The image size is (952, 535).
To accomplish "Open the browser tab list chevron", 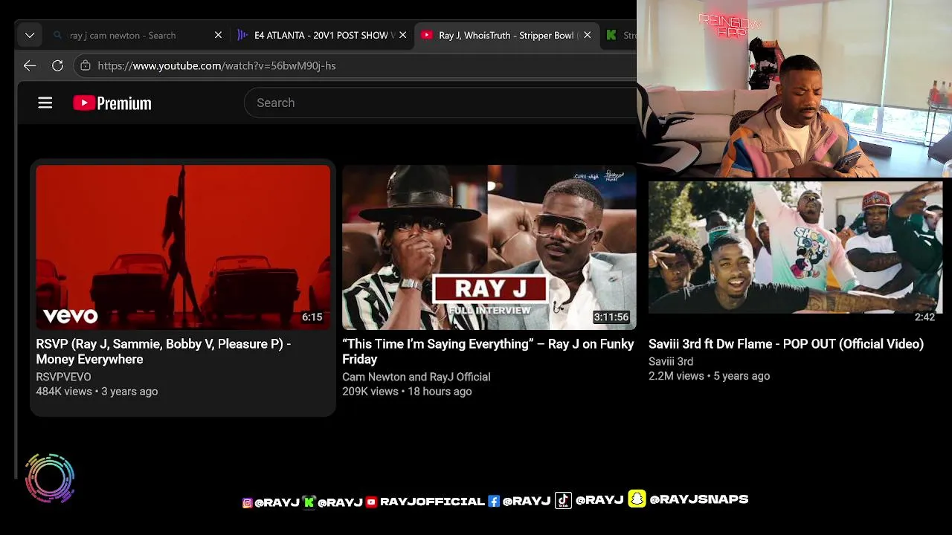I will 30,35.
